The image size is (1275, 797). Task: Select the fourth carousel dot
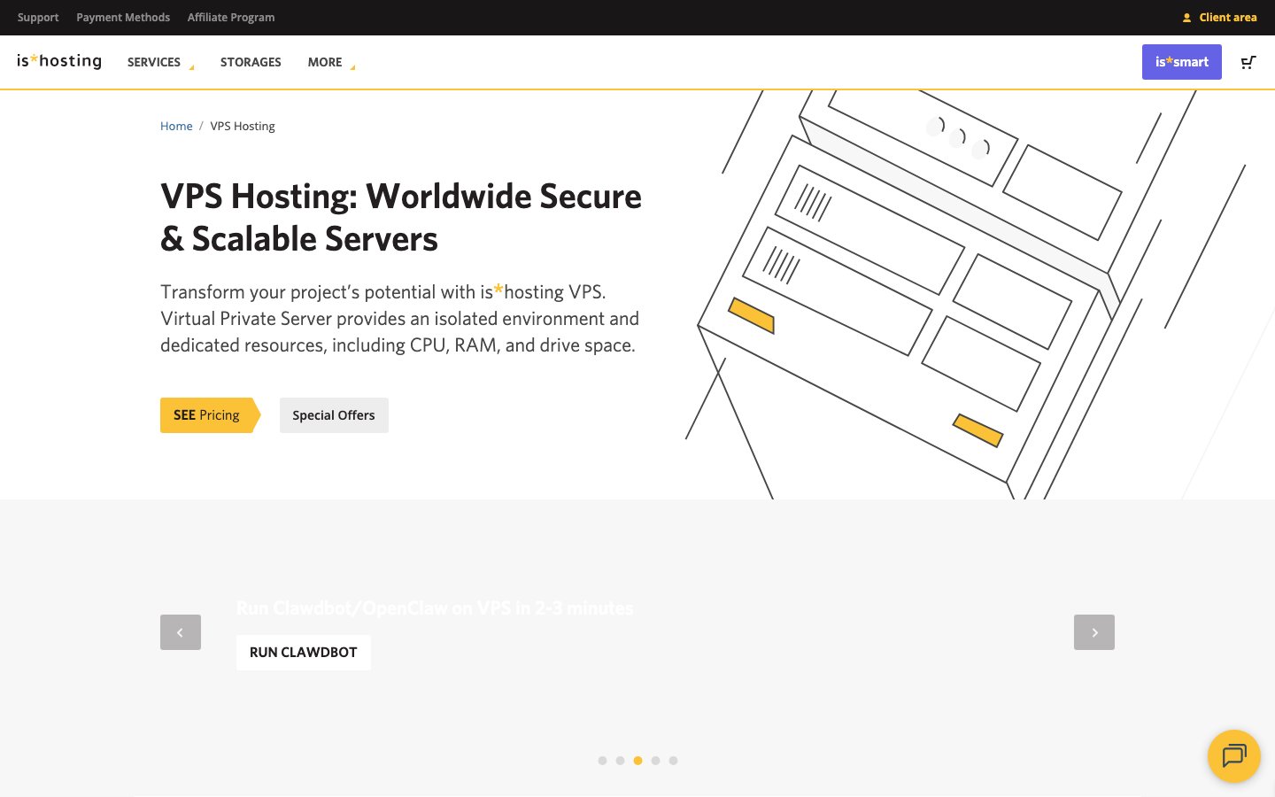[x=655, y=761]
